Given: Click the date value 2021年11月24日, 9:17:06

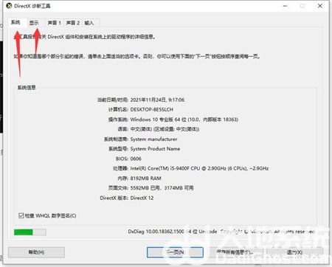Looking at the screenshot, I should point(157,100).
